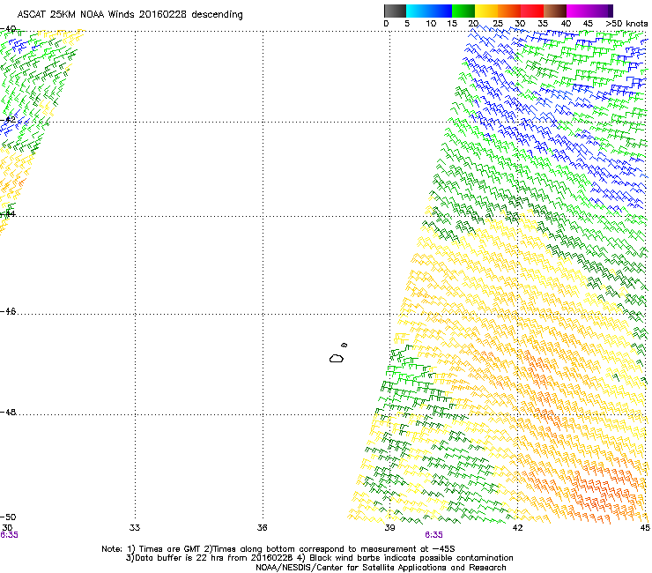The width and height of the screenshot is (652, 573).
Task: Click the gray 0-5 knots color segment
Action: (x=395, y=11)
